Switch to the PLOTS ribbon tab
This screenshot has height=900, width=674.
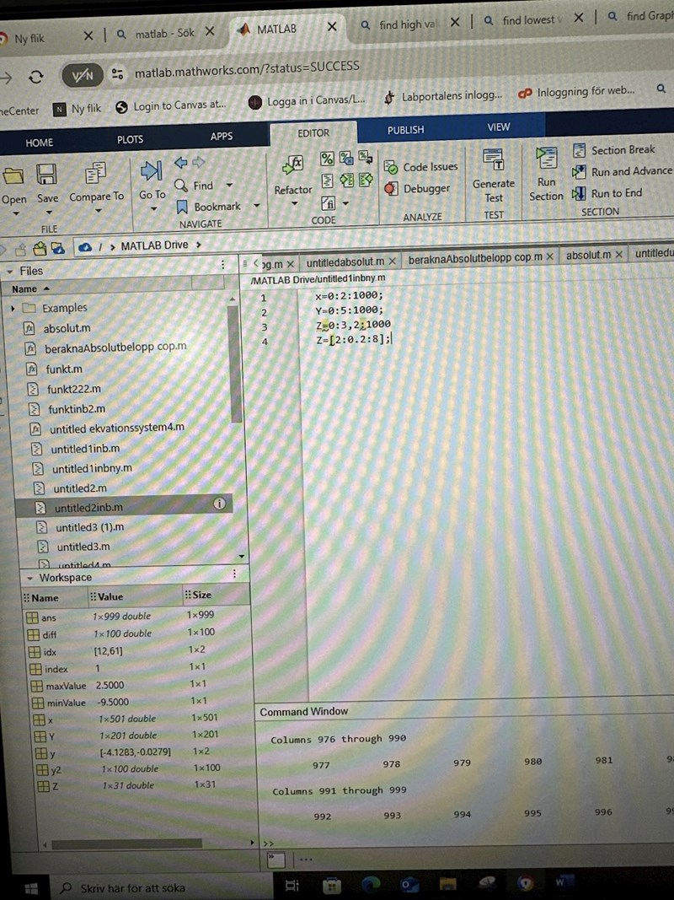pyautogui.click(x=130, y=140)
